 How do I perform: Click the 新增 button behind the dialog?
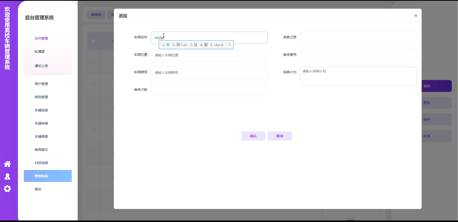437,136
